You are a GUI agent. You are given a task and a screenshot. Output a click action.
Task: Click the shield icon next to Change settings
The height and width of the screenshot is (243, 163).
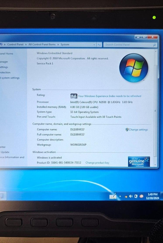[127, 130]
